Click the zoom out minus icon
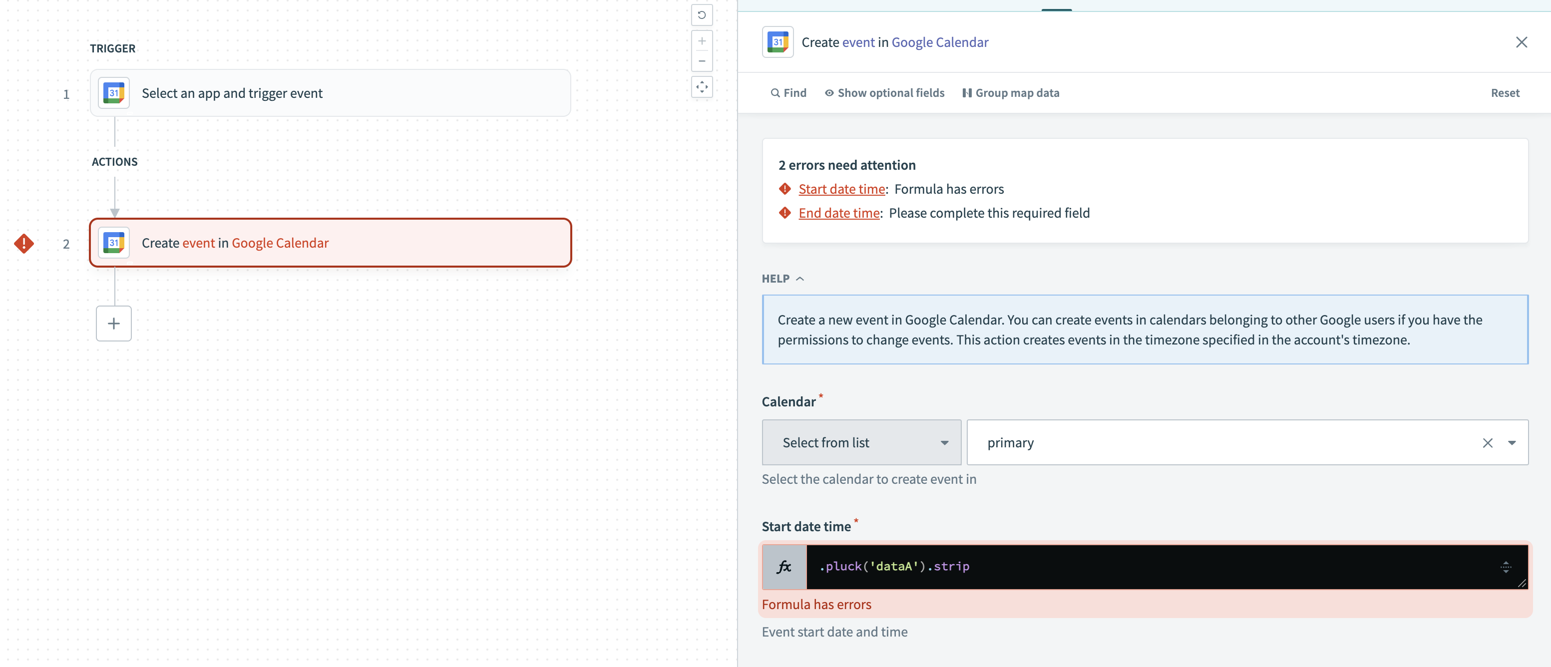This screenshot has width=1551, height=667. tap(701, 61)
